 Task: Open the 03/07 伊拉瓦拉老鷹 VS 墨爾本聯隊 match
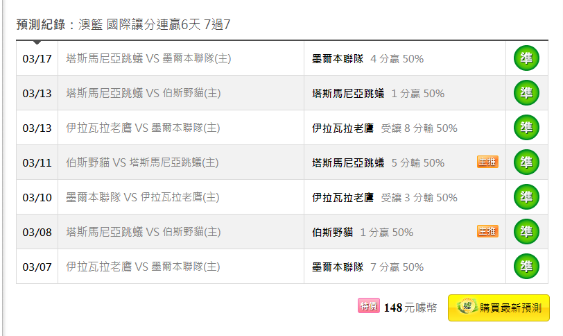pyautogui.click(x=143, y=267)
